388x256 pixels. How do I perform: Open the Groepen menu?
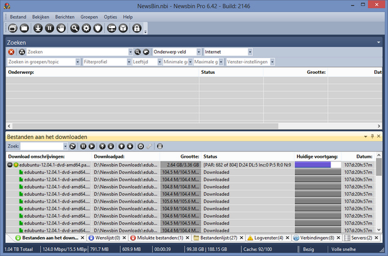[x=89, y=17]
